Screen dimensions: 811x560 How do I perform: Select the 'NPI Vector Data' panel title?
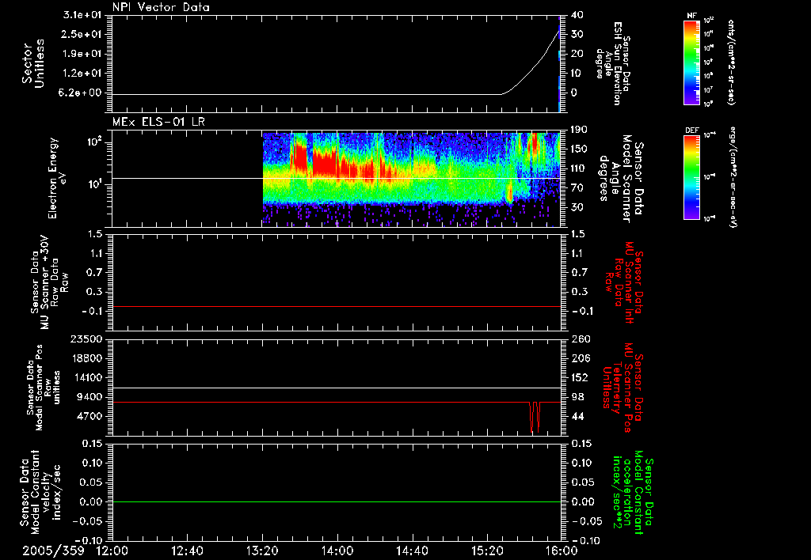tap(161, 7)
